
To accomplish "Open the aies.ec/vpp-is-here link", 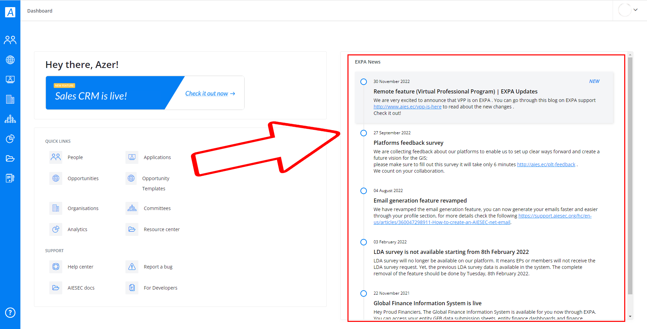I will click(x=407, y=107).
